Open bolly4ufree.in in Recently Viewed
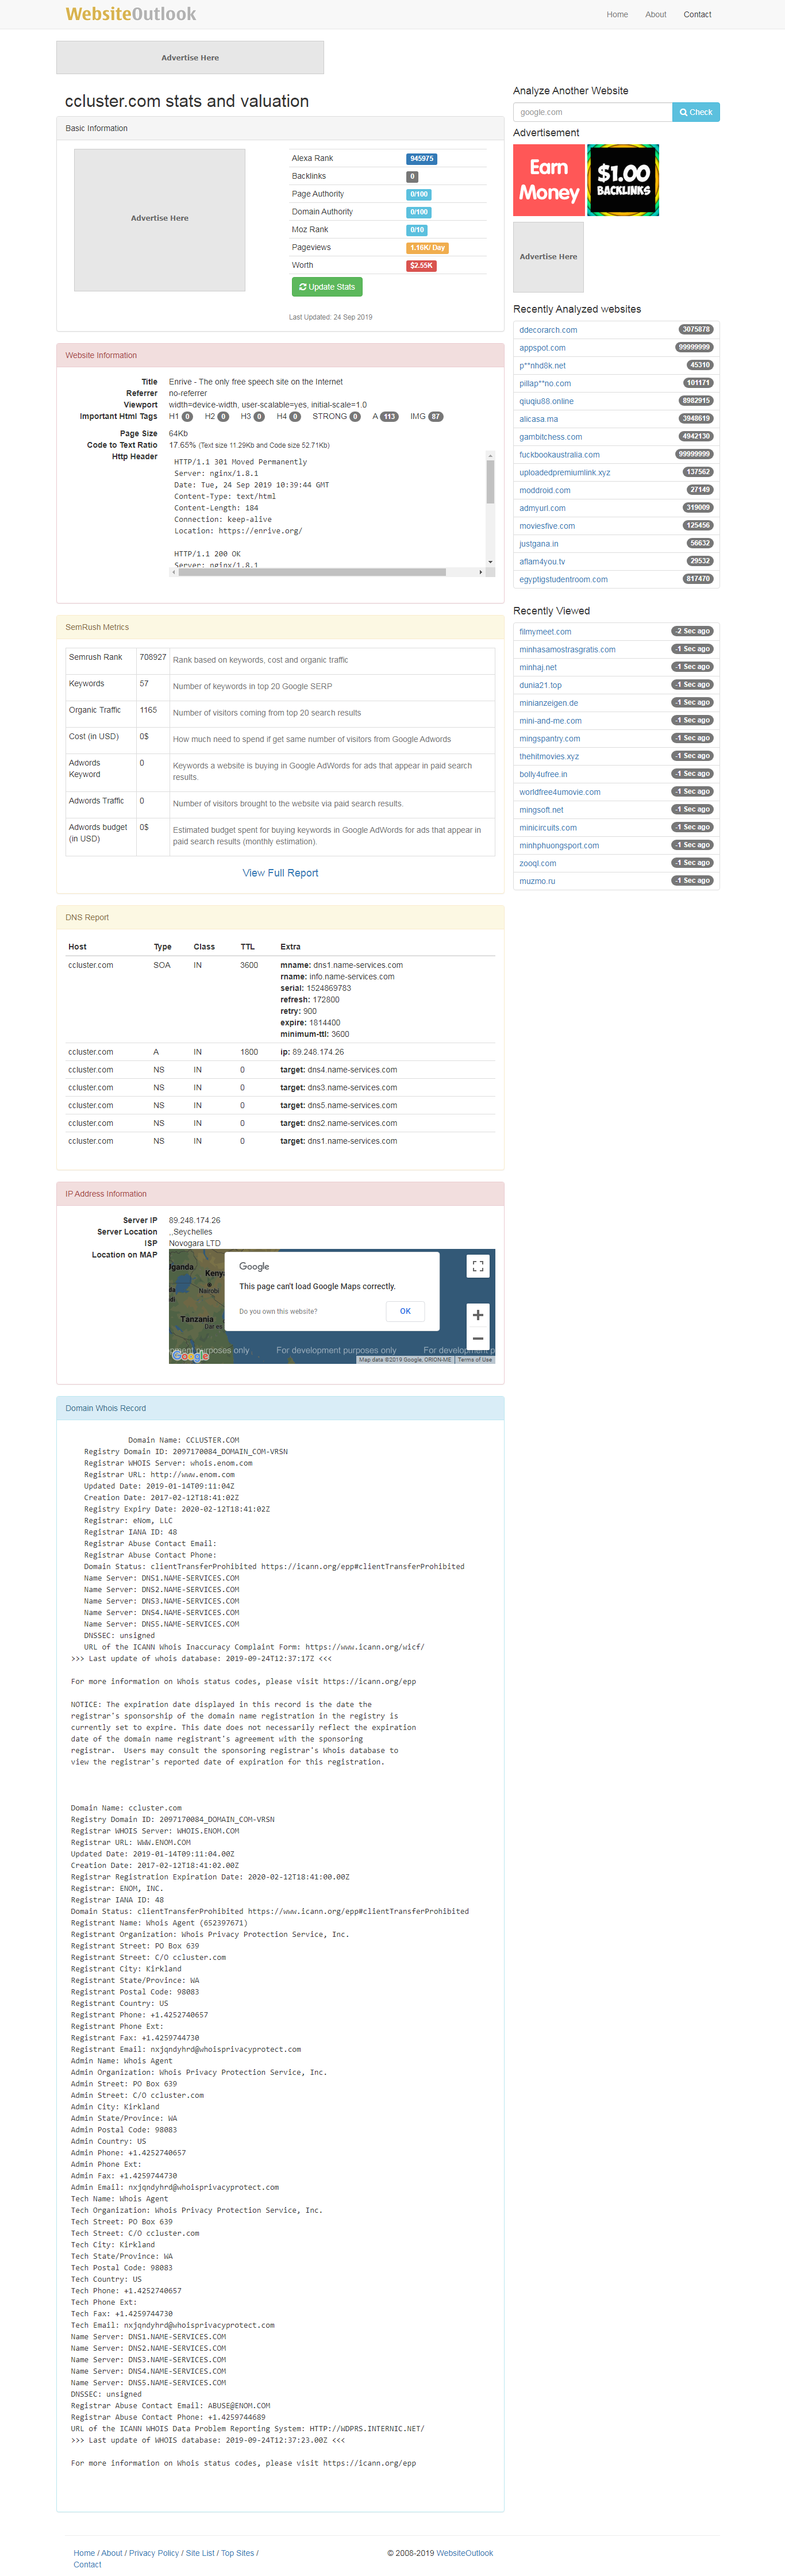 (543, 775)
